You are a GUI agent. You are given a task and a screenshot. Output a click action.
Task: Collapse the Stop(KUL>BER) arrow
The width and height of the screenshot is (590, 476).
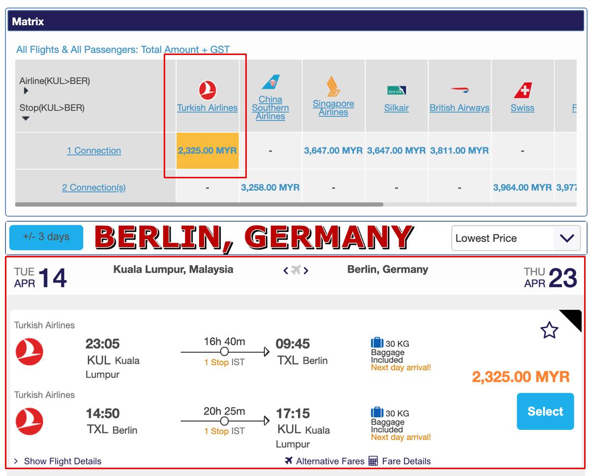tap(26, 118)
